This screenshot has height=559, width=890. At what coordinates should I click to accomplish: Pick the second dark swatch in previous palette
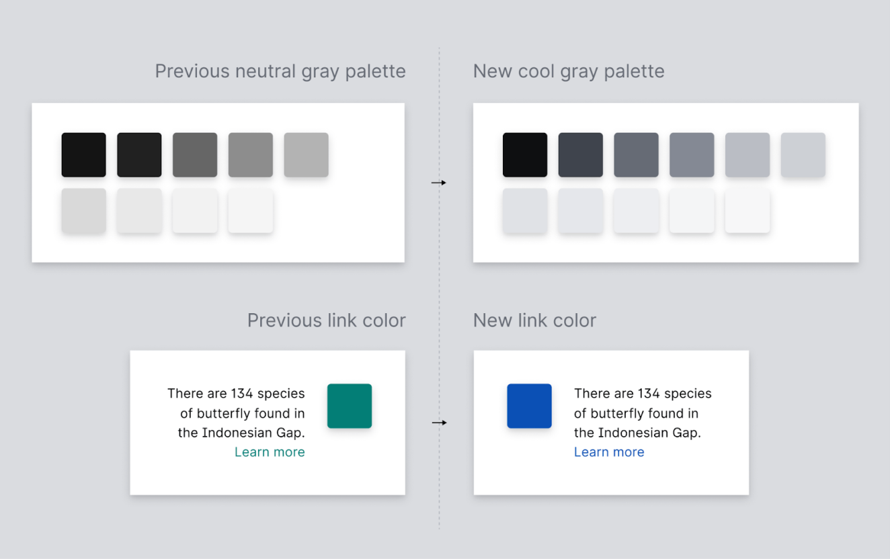click(139, 155)
